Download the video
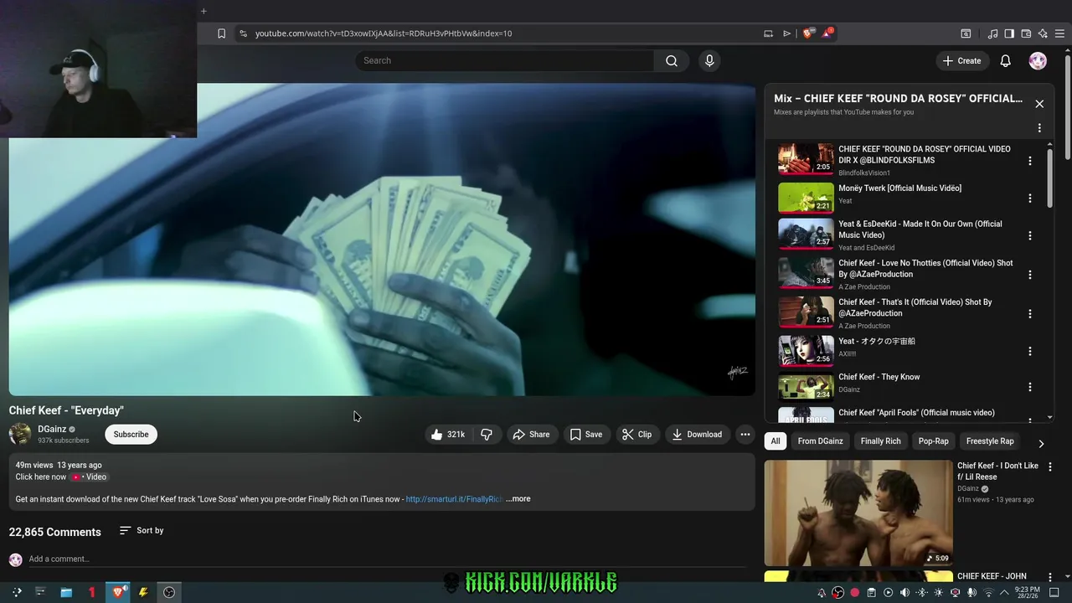The image size is (1072, 603). [x=698, y=435]
